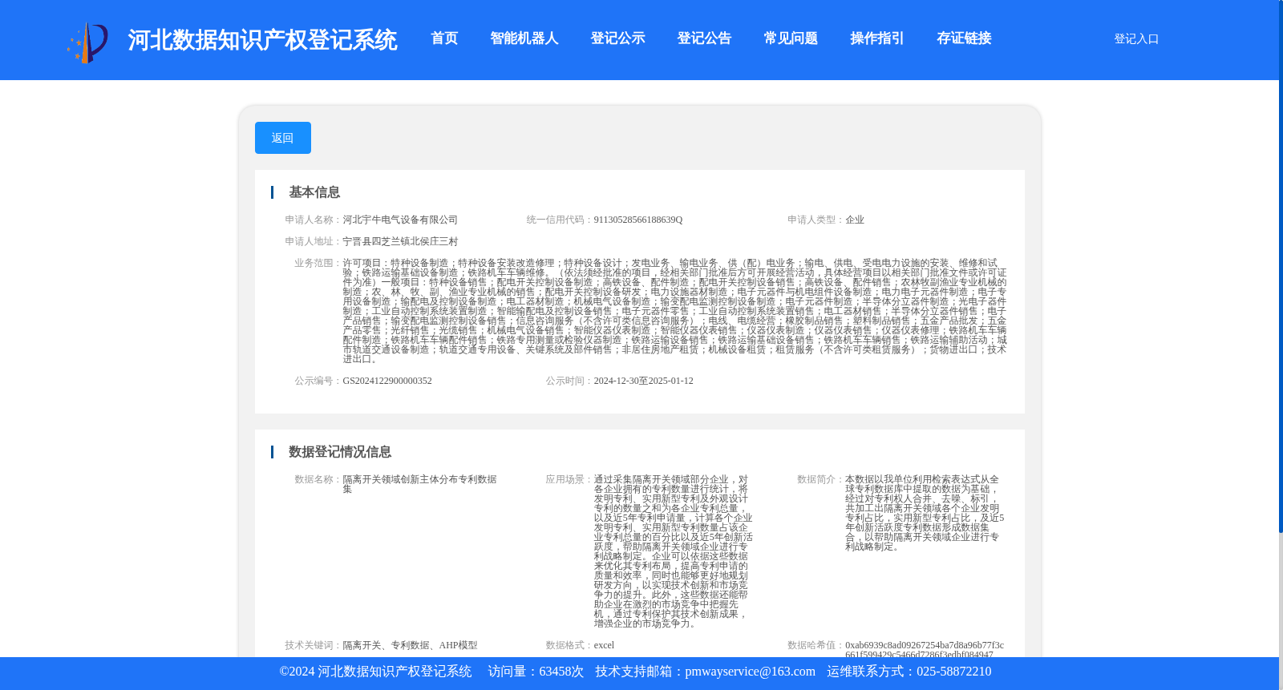Screen dimensions: 1283x690
Task: Go to the 首页 menu item
Action: coord(444,38)
